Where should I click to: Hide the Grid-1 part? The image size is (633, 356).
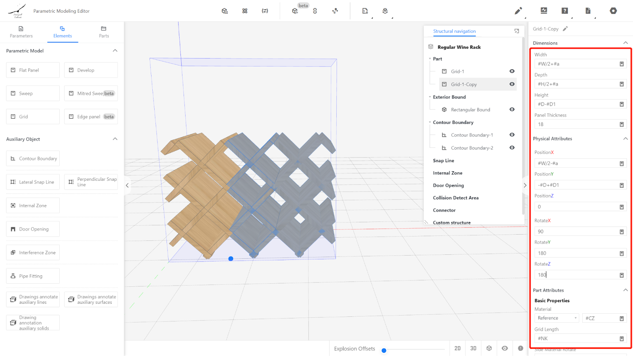[x=512, y=71]
